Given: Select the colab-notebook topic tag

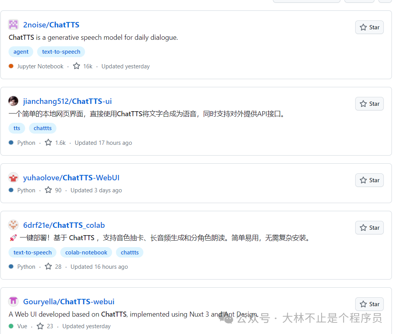Looking at the screenshot, I should 86,253.
